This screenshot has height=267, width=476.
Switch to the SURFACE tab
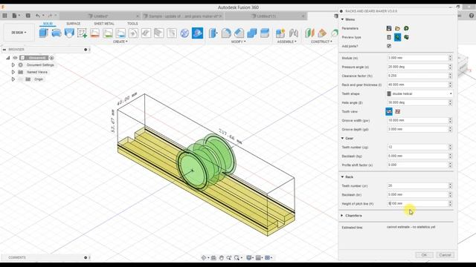coord(74,24)
